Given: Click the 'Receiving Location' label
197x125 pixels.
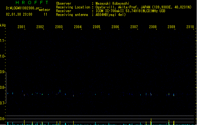Looking at the screenshot, I should click(x=73, y=7).
